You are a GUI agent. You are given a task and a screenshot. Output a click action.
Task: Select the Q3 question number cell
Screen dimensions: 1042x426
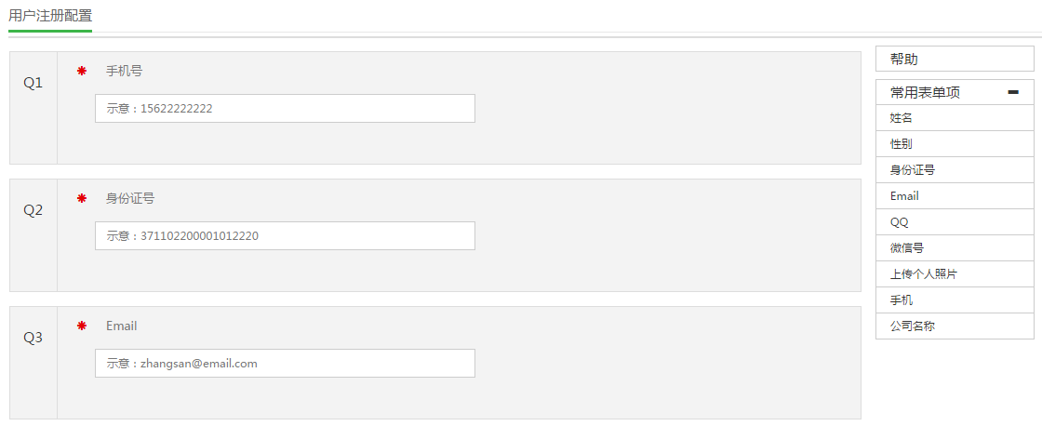click(33, 338)
